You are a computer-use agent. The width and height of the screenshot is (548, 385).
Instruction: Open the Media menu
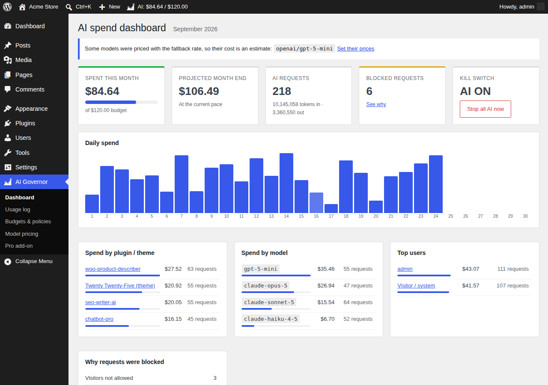34,60
